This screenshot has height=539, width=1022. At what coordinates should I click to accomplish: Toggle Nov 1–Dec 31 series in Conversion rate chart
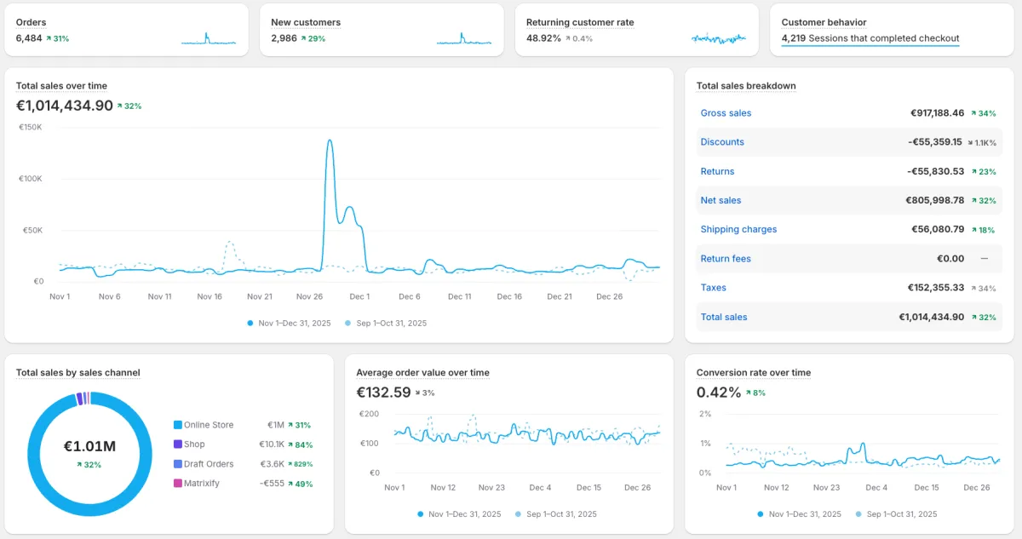pos(799,514)
